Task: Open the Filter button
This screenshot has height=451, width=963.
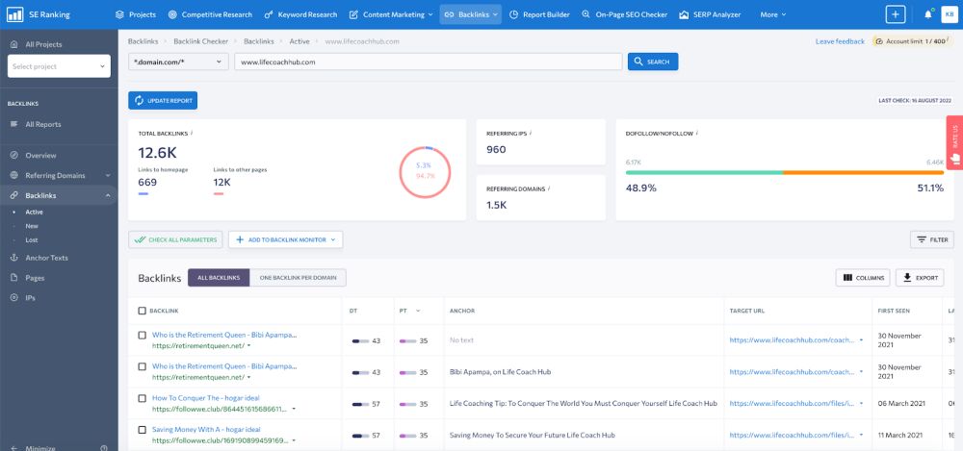Action: pos(932,239)
